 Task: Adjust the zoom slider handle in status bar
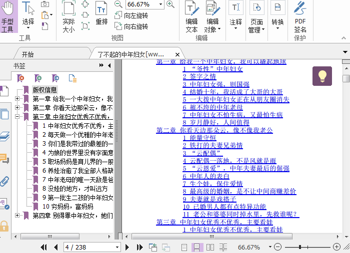(300, 247)
